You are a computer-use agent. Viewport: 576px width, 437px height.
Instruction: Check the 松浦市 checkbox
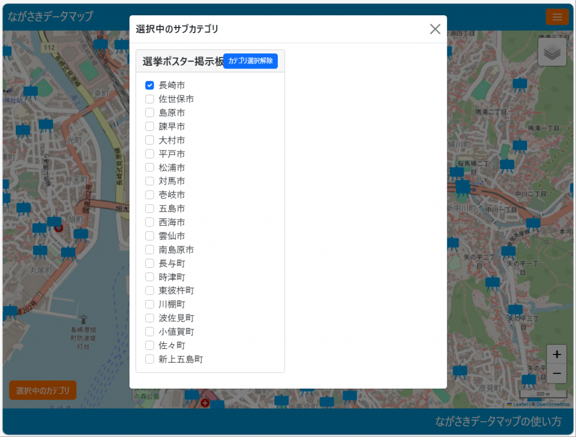150,168
